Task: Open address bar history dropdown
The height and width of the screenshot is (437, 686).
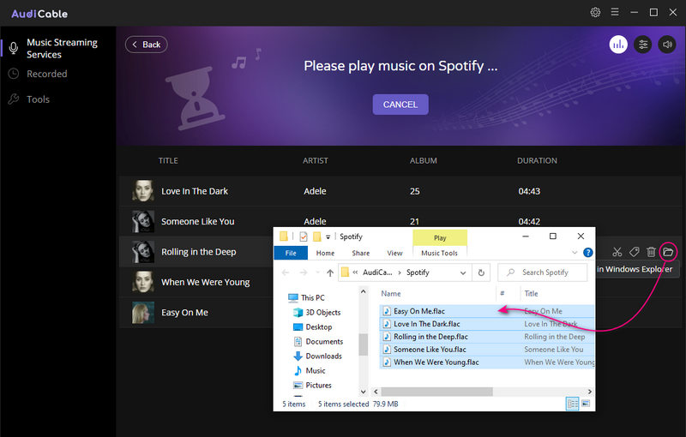Action: [463, 272]
